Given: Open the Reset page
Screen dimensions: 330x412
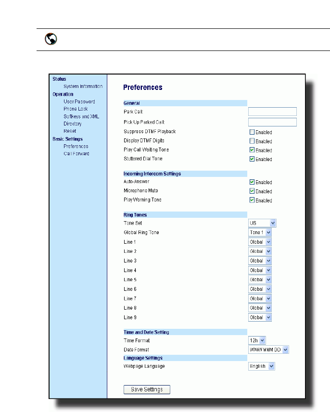Looking at the screenshot, I should pyautogui.click(x=70, y=131).
